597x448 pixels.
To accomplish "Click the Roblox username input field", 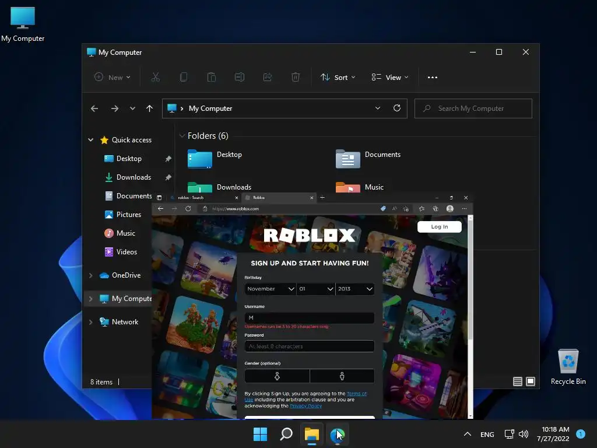I will pos(309,318).
